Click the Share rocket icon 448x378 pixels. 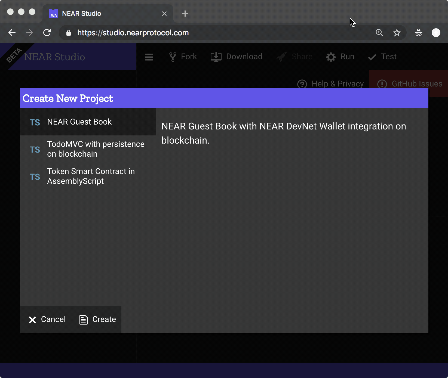coord(282,57)
